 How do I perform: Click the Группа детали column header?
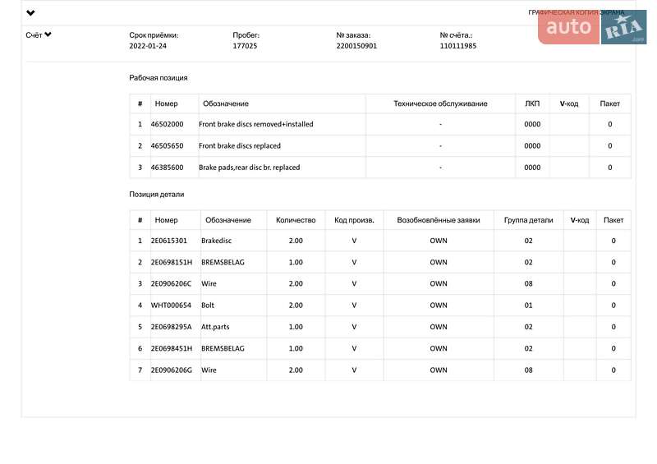coord(528,220)
